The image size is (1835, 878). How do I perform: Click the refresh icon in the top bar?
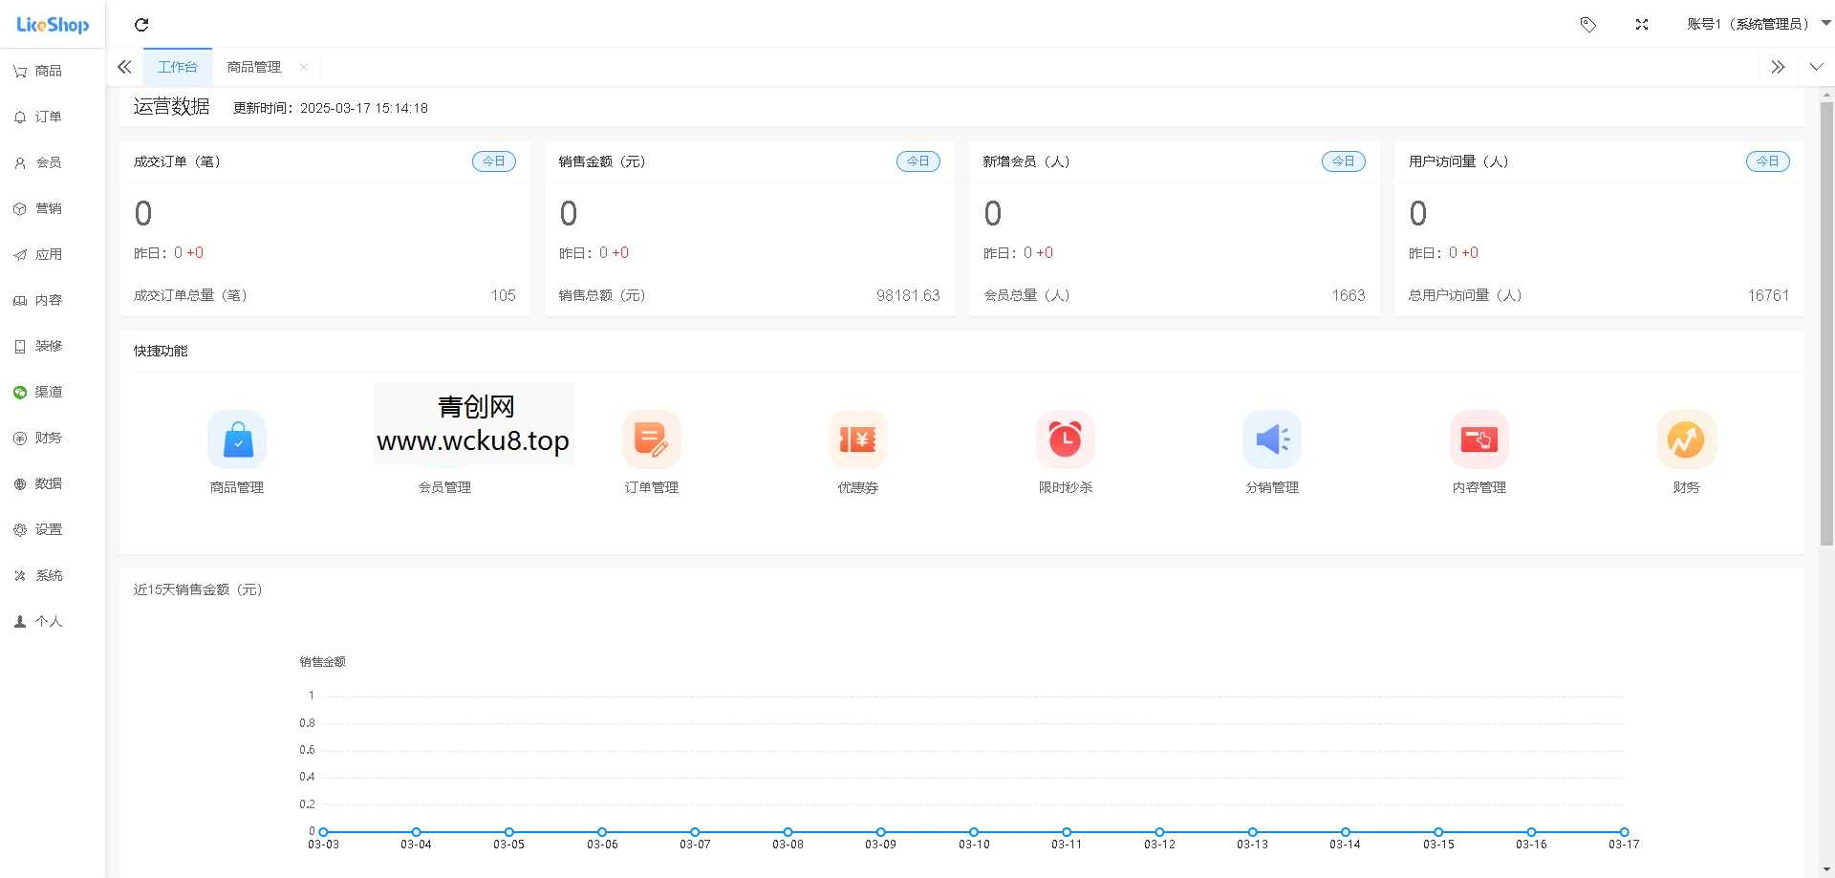pos(141,25)
